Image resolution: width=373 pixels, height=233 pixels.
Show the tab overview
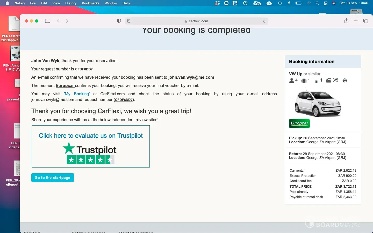point(366,21)
